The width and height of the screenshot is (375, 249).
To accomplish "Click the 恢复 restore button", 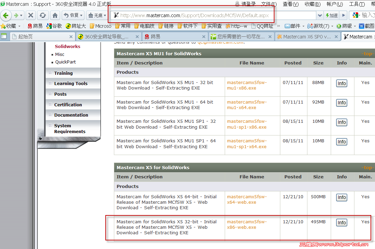I will (x=71, y=15).
